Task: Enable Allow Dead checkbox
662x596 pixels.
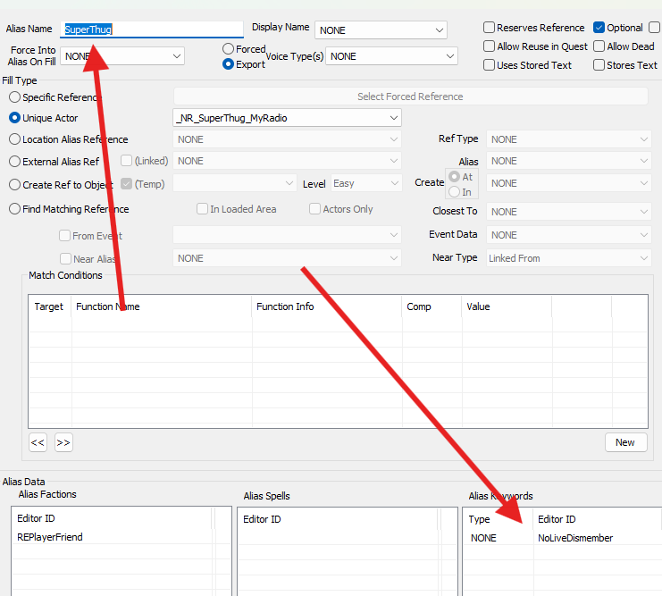Action: click(599, 46)
